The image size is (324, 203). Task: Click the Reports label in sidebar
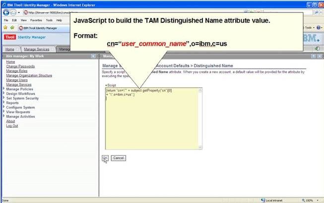click(x=12, y=102)
